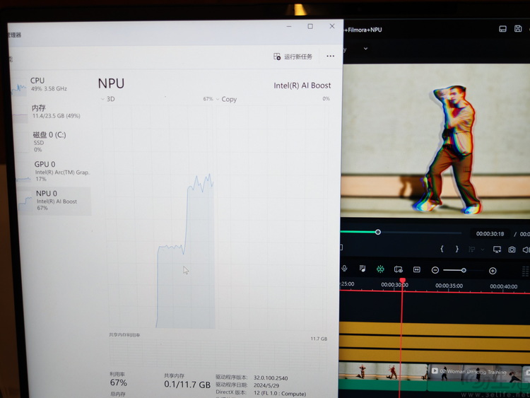The width and height of the screenshot is (530, 398).
Task: Click the 67% utilization value at bottom
Action: (x=118, y=382)
